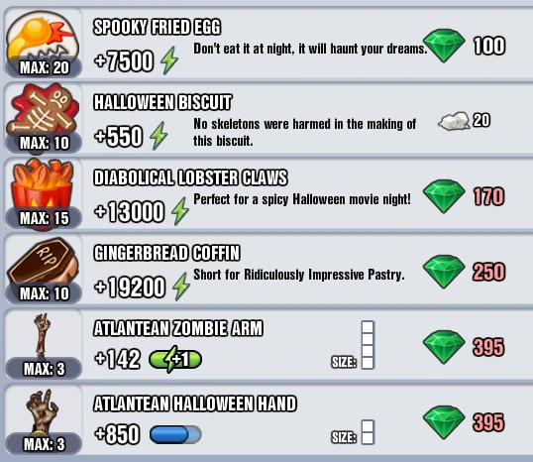
Task: Open the Diabolical Lobster Claws title
Action: (x=190, y=177)
